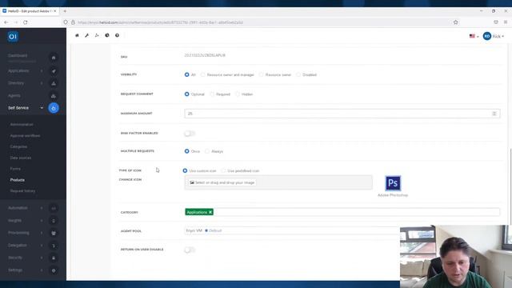Click the blue Self Service hand icon
Image resolution: width=512 pixels, height=288 pixels.
[x=54, y=108]
